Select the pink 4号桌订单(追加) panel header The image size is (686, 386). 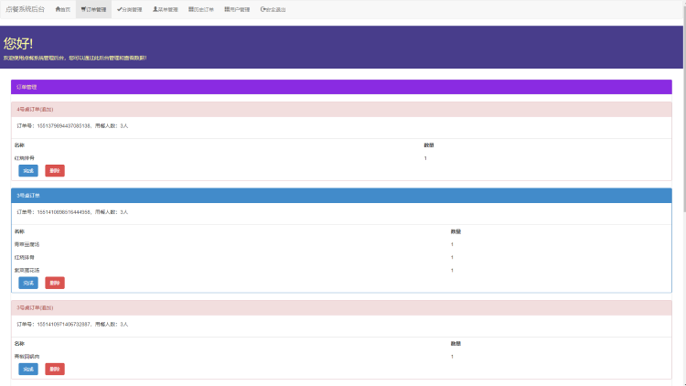(x=341, y=110)
